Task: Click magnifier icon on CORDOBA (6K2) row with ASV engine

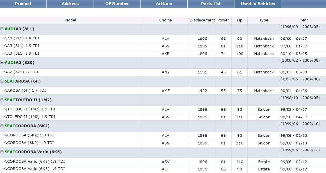Action: coord(6,143)
